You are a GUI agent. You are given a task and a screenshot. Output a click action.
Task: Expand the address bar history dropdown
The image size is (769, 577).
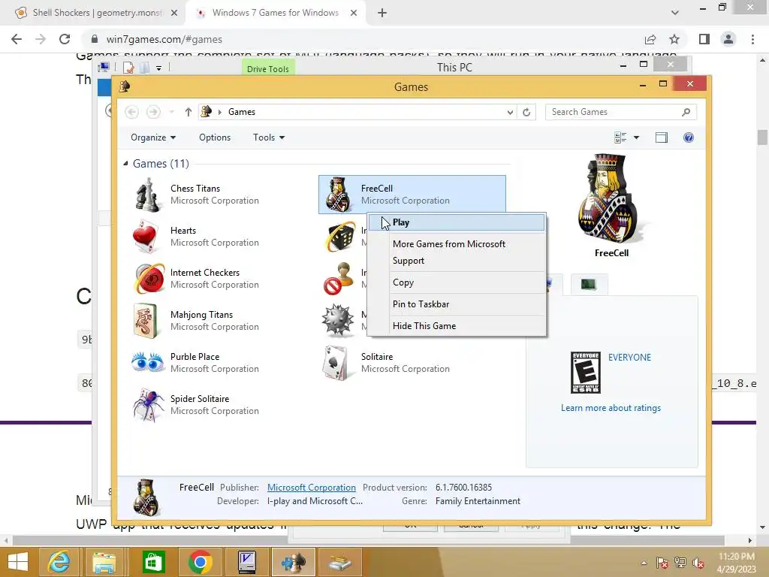[510, 112]
